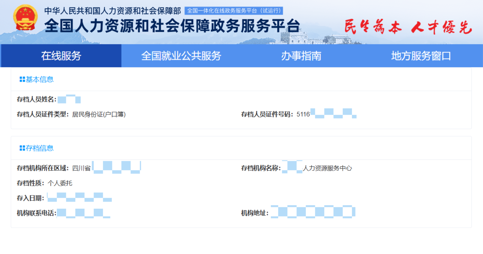Click the 个人委托 archive nature value

coord(60,183)
